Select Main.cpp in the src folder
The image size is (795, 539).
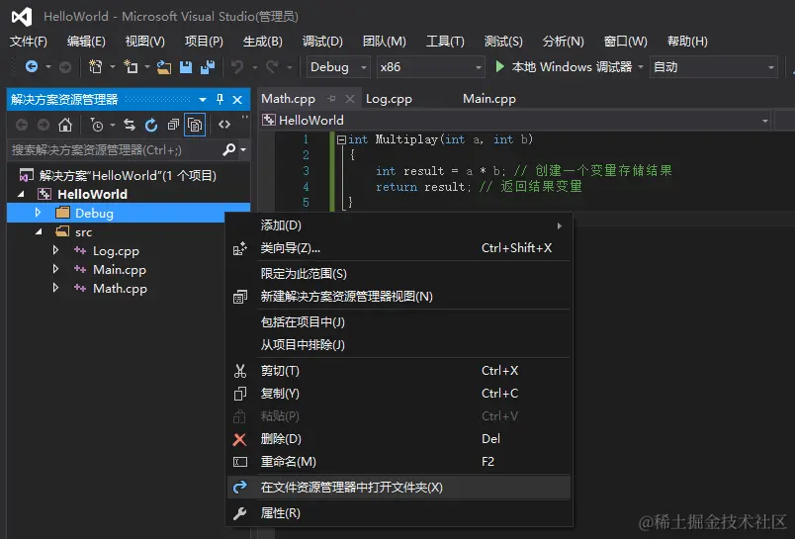[119, 269]
